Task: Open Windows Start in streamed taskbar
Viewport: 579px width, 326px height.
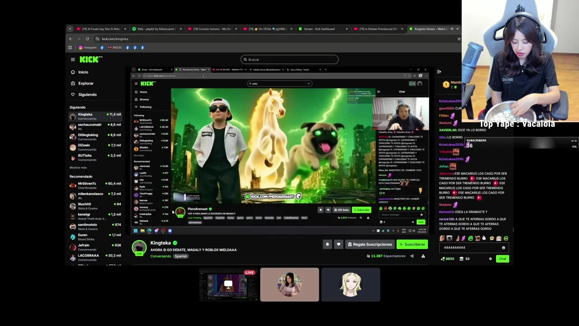Action: [x=135, y=231]
